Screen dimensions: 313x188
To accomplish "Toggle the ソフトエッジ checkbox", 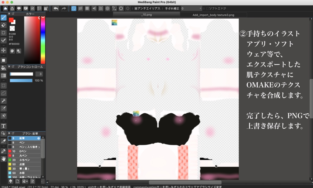I will [208, 8].
